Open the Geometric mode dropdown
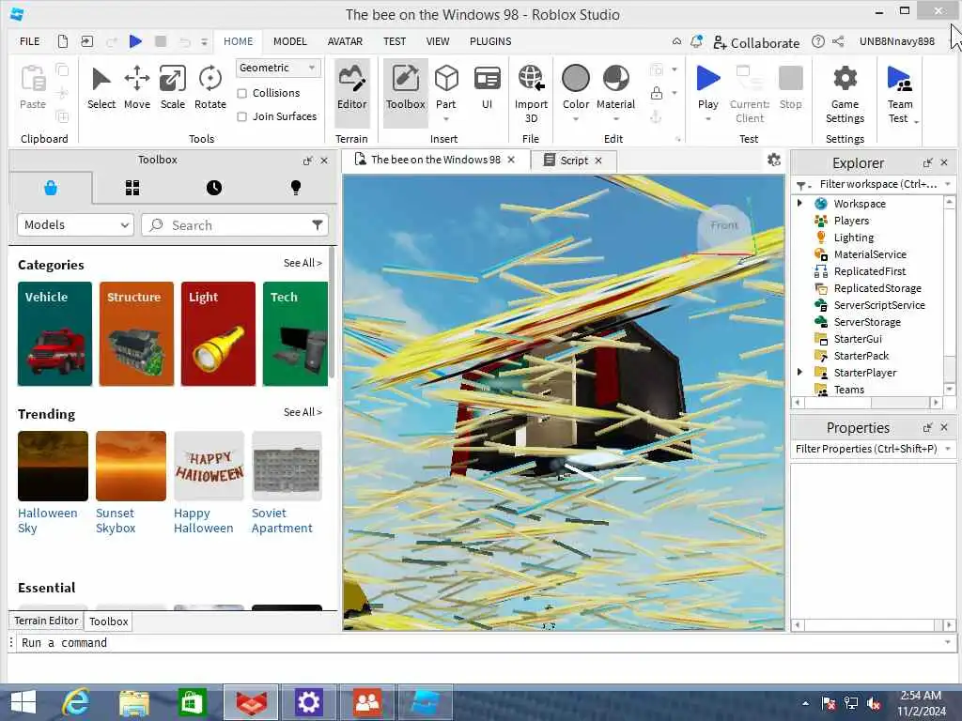This screenshot has height=721, width=962. 278,68
